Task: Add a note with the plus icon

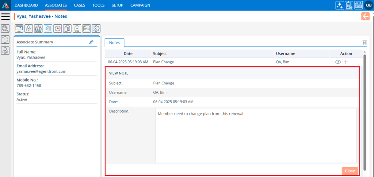Action: point(346,62)
